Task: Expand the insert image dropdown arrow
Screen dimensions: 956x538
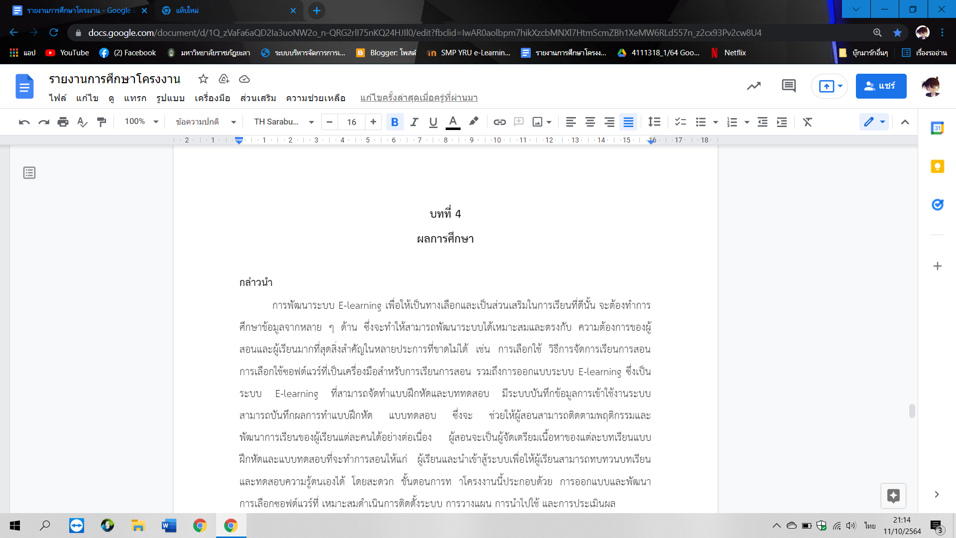Action: 549,122
